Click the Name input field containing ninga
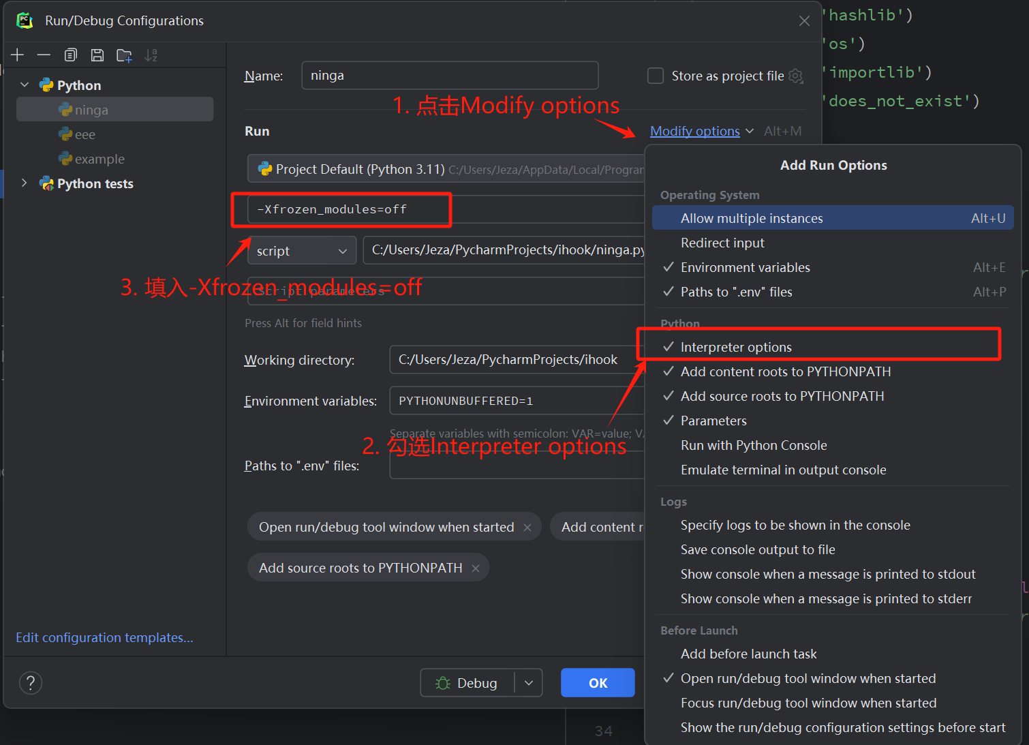 tap(450, 76)
